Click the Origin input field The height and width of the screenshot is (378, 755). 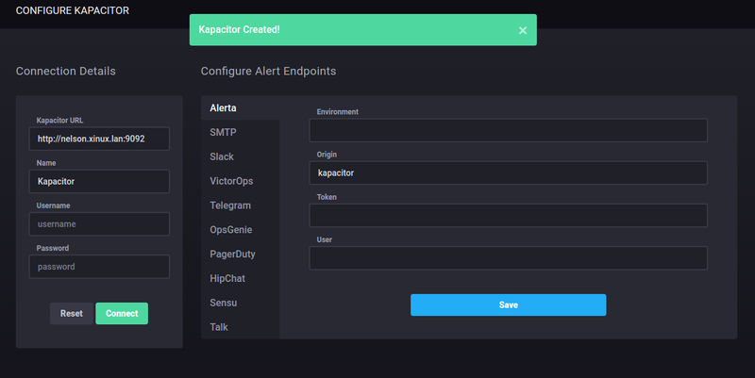[508, 173]
